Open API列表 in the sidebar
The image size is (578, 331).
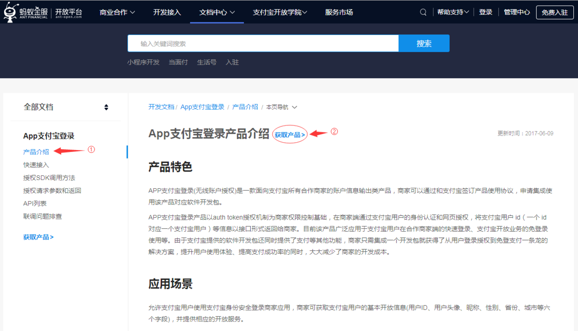click(35, 203)
